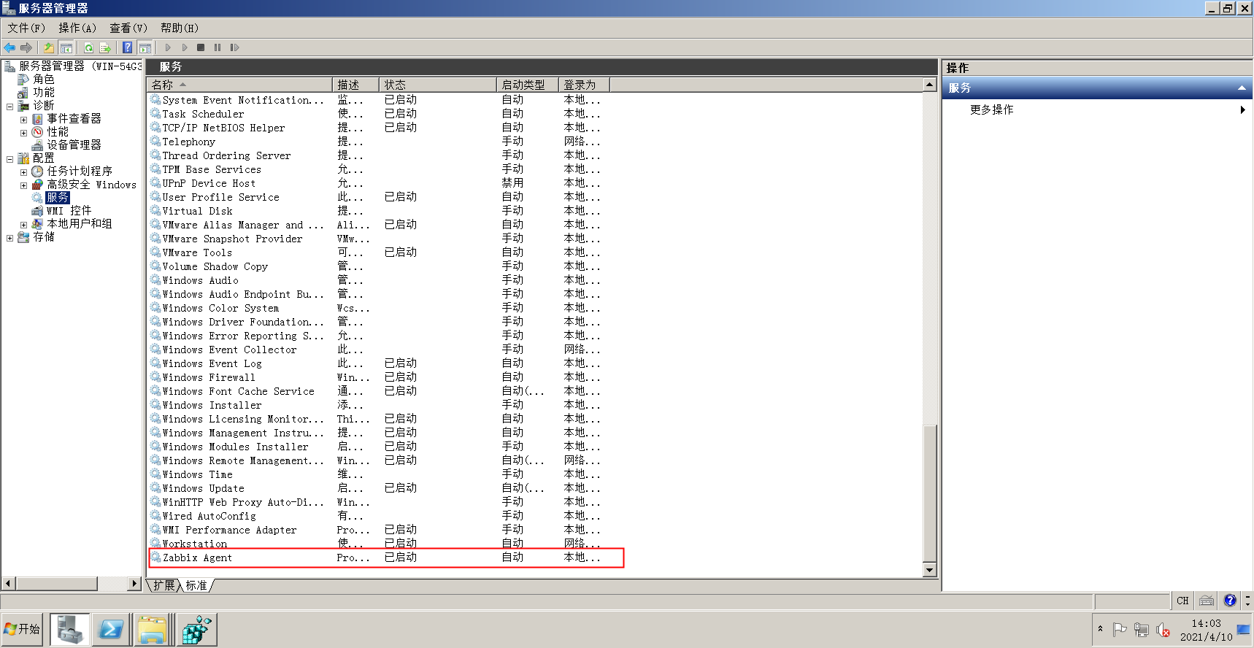
Task: Go up one level with folder icon
Action: [x=48, y=47]
